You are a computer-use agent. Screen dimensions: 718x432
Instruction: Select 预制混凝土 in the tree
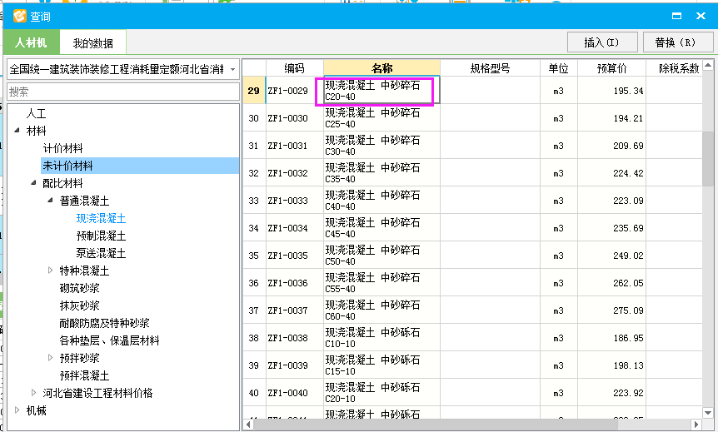pyautogui.click(x=101, y=236)
